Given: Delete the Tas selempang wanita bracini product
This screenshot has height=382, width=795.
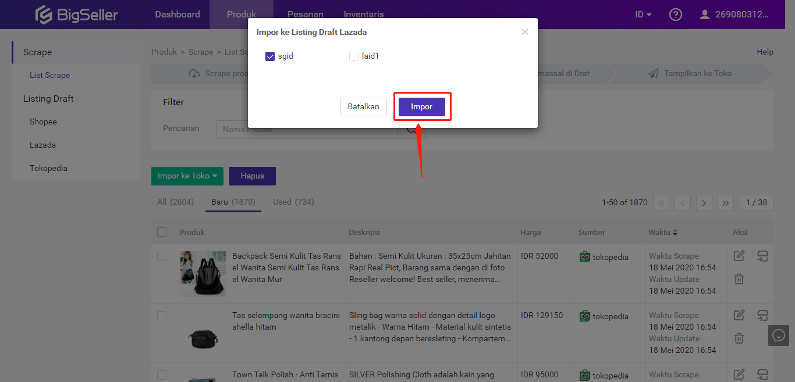Looking at the screenshot, I should pyautogui.click(x=739, y=338).
